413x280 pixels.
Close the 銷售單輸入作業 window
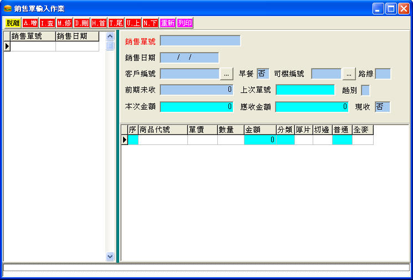(x=404, y=9)
